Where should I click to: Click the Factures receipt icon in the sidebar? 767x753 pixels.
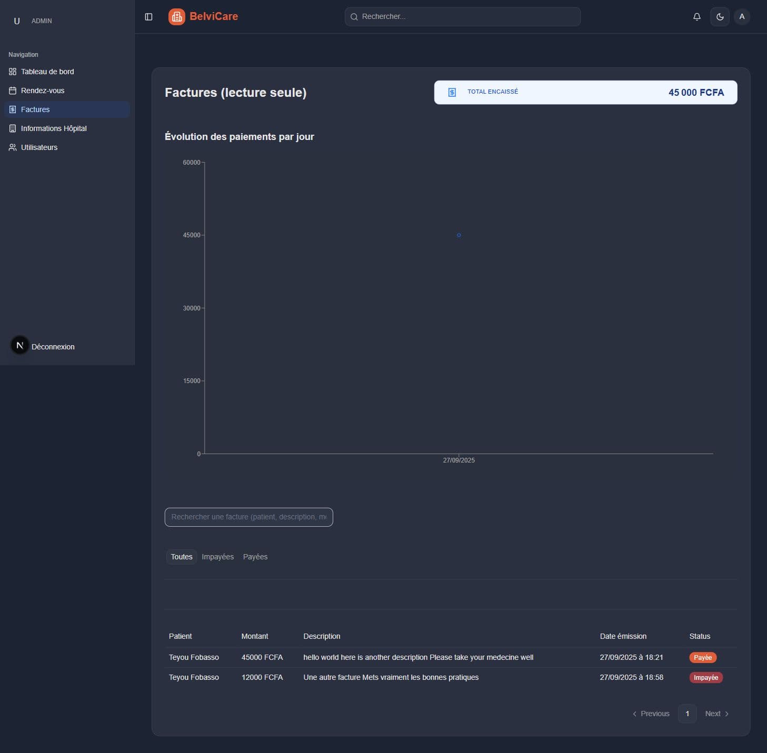13,109
